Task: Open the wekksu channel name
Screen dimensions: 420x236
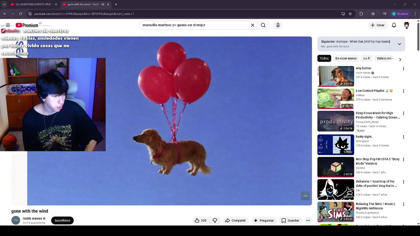Action: (360, 95)
